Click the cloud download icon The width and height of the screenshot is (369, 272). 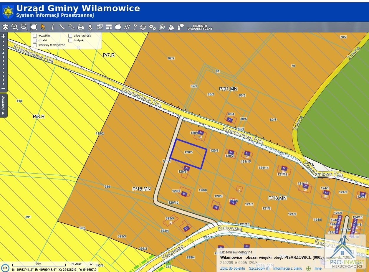[x=143, y=27]
